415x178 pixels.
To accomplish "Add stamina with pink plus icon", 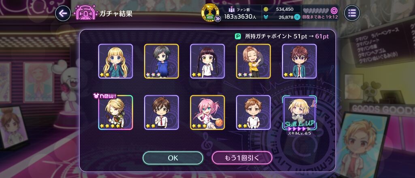I will 334,11.
